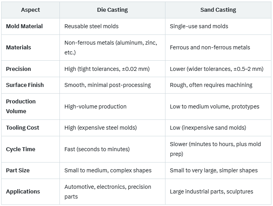Select the "Production Volume" row label
This screenshot has width=273, height=206.
pyautogui.click(x=21, y=106)
